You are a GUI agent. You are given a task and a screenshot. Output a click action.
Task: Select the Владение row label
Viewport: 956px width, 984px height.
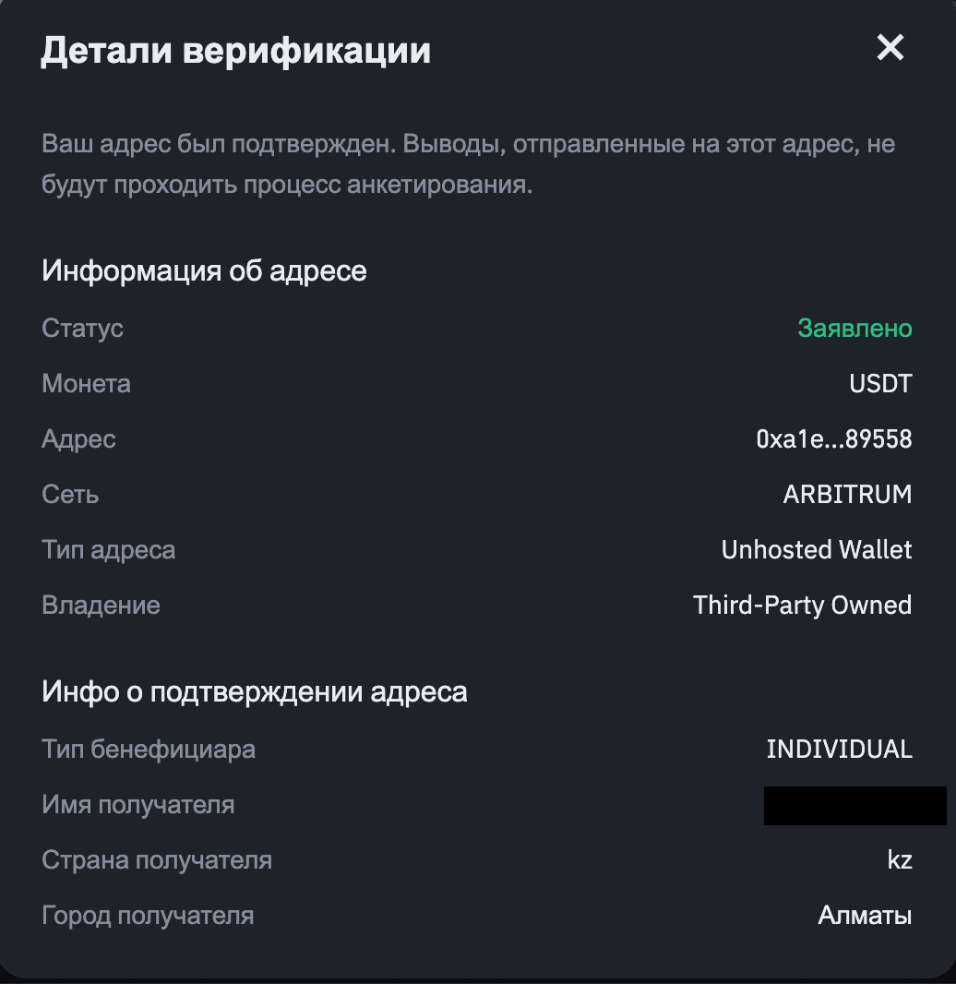101,605
